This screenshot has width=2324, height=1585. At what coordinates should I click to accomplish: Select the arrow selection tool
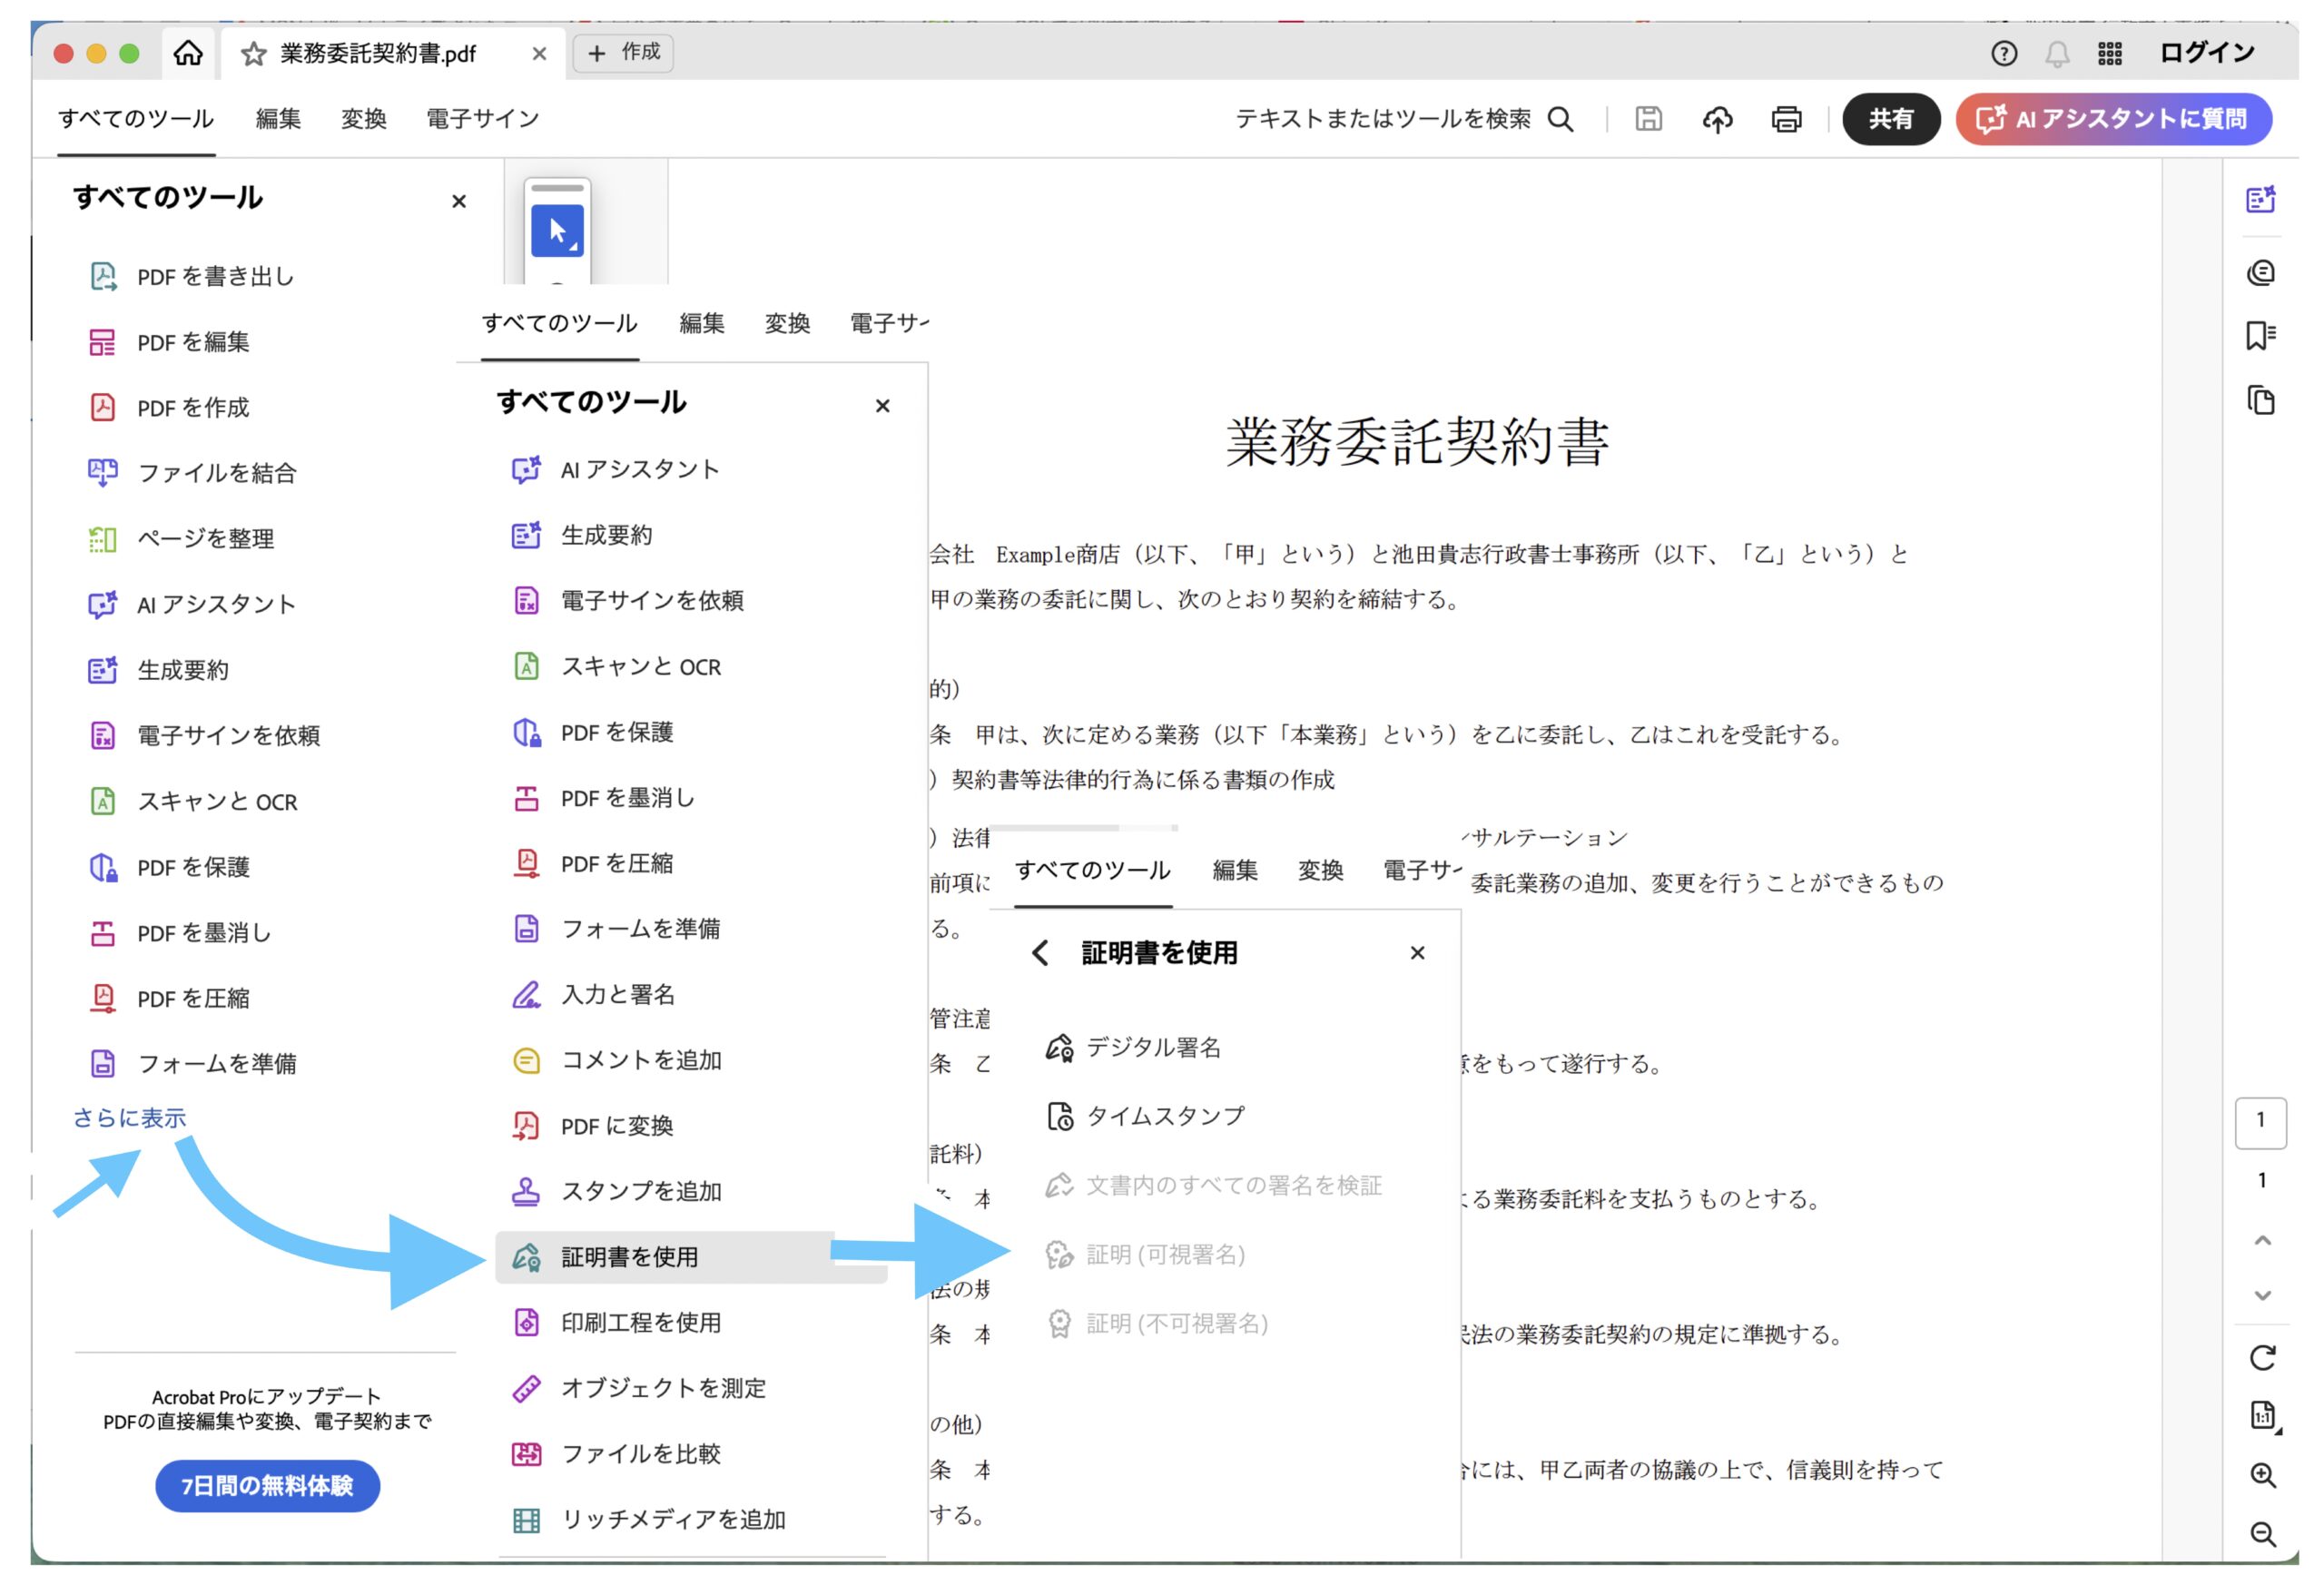coord(557,232)
